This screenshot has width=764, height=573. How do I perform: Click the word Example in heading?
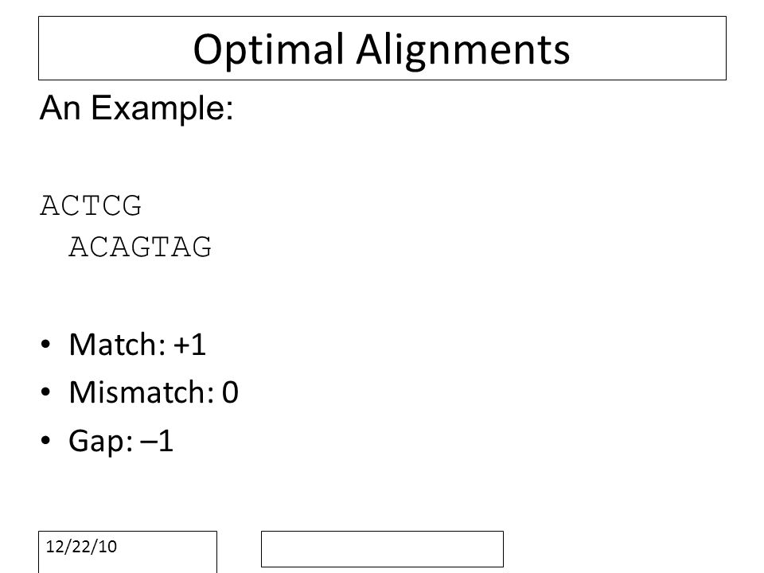(x=162, y=107)
